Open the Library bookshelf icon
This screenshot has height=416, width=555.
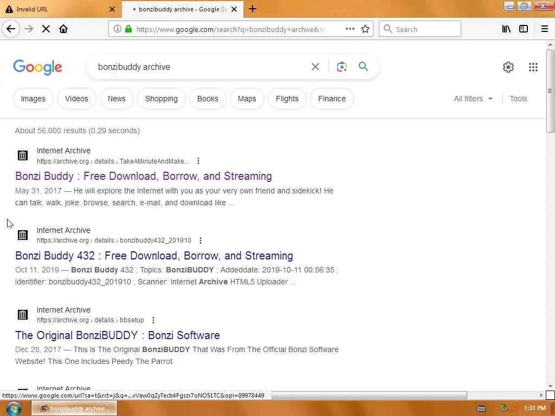(x=506, y=29)
